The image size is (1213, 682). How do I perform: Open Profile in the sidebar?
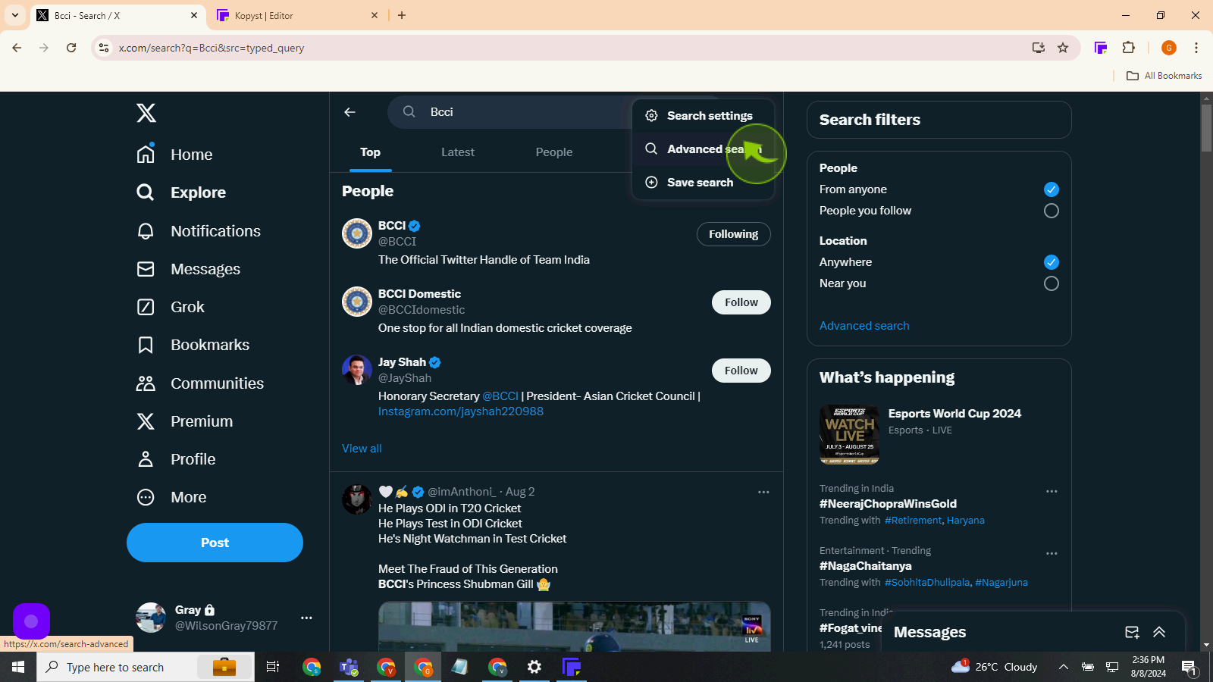176,459
